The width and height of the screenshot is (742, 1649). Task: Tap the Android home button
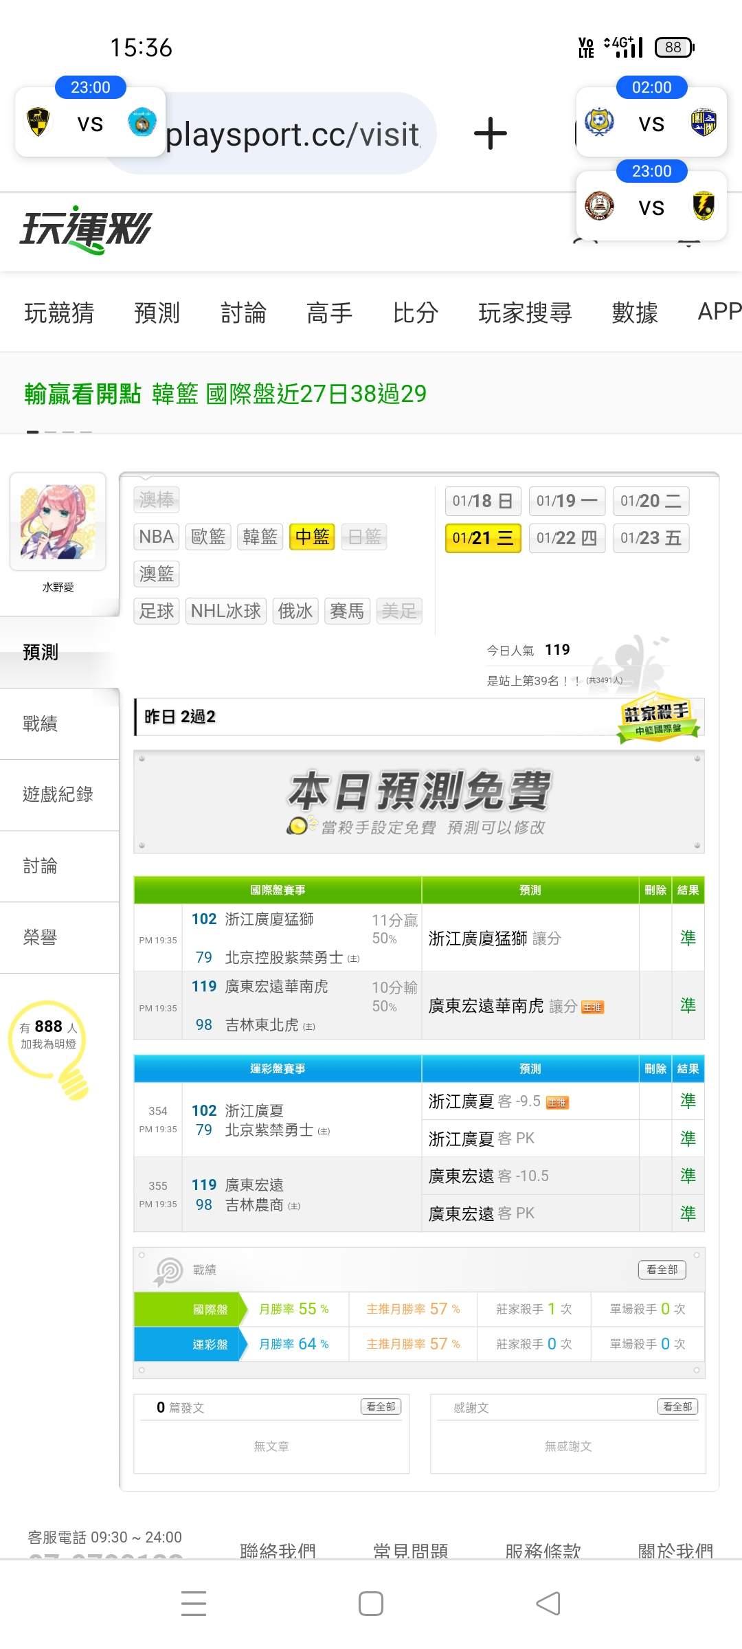click(371, 1604)
